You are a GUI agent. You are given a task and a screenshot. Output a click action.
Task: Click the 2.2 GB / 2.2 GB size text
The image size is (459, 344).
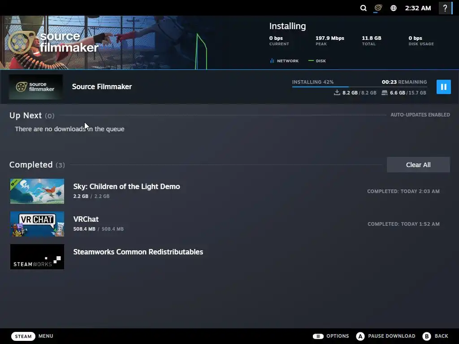click(x=91, y=196)
